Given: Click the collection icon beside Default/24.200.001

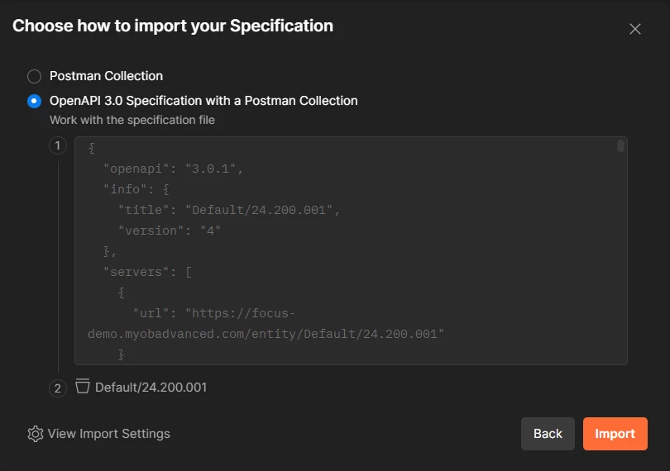Looking at the screenshot, I should point(82,387).
